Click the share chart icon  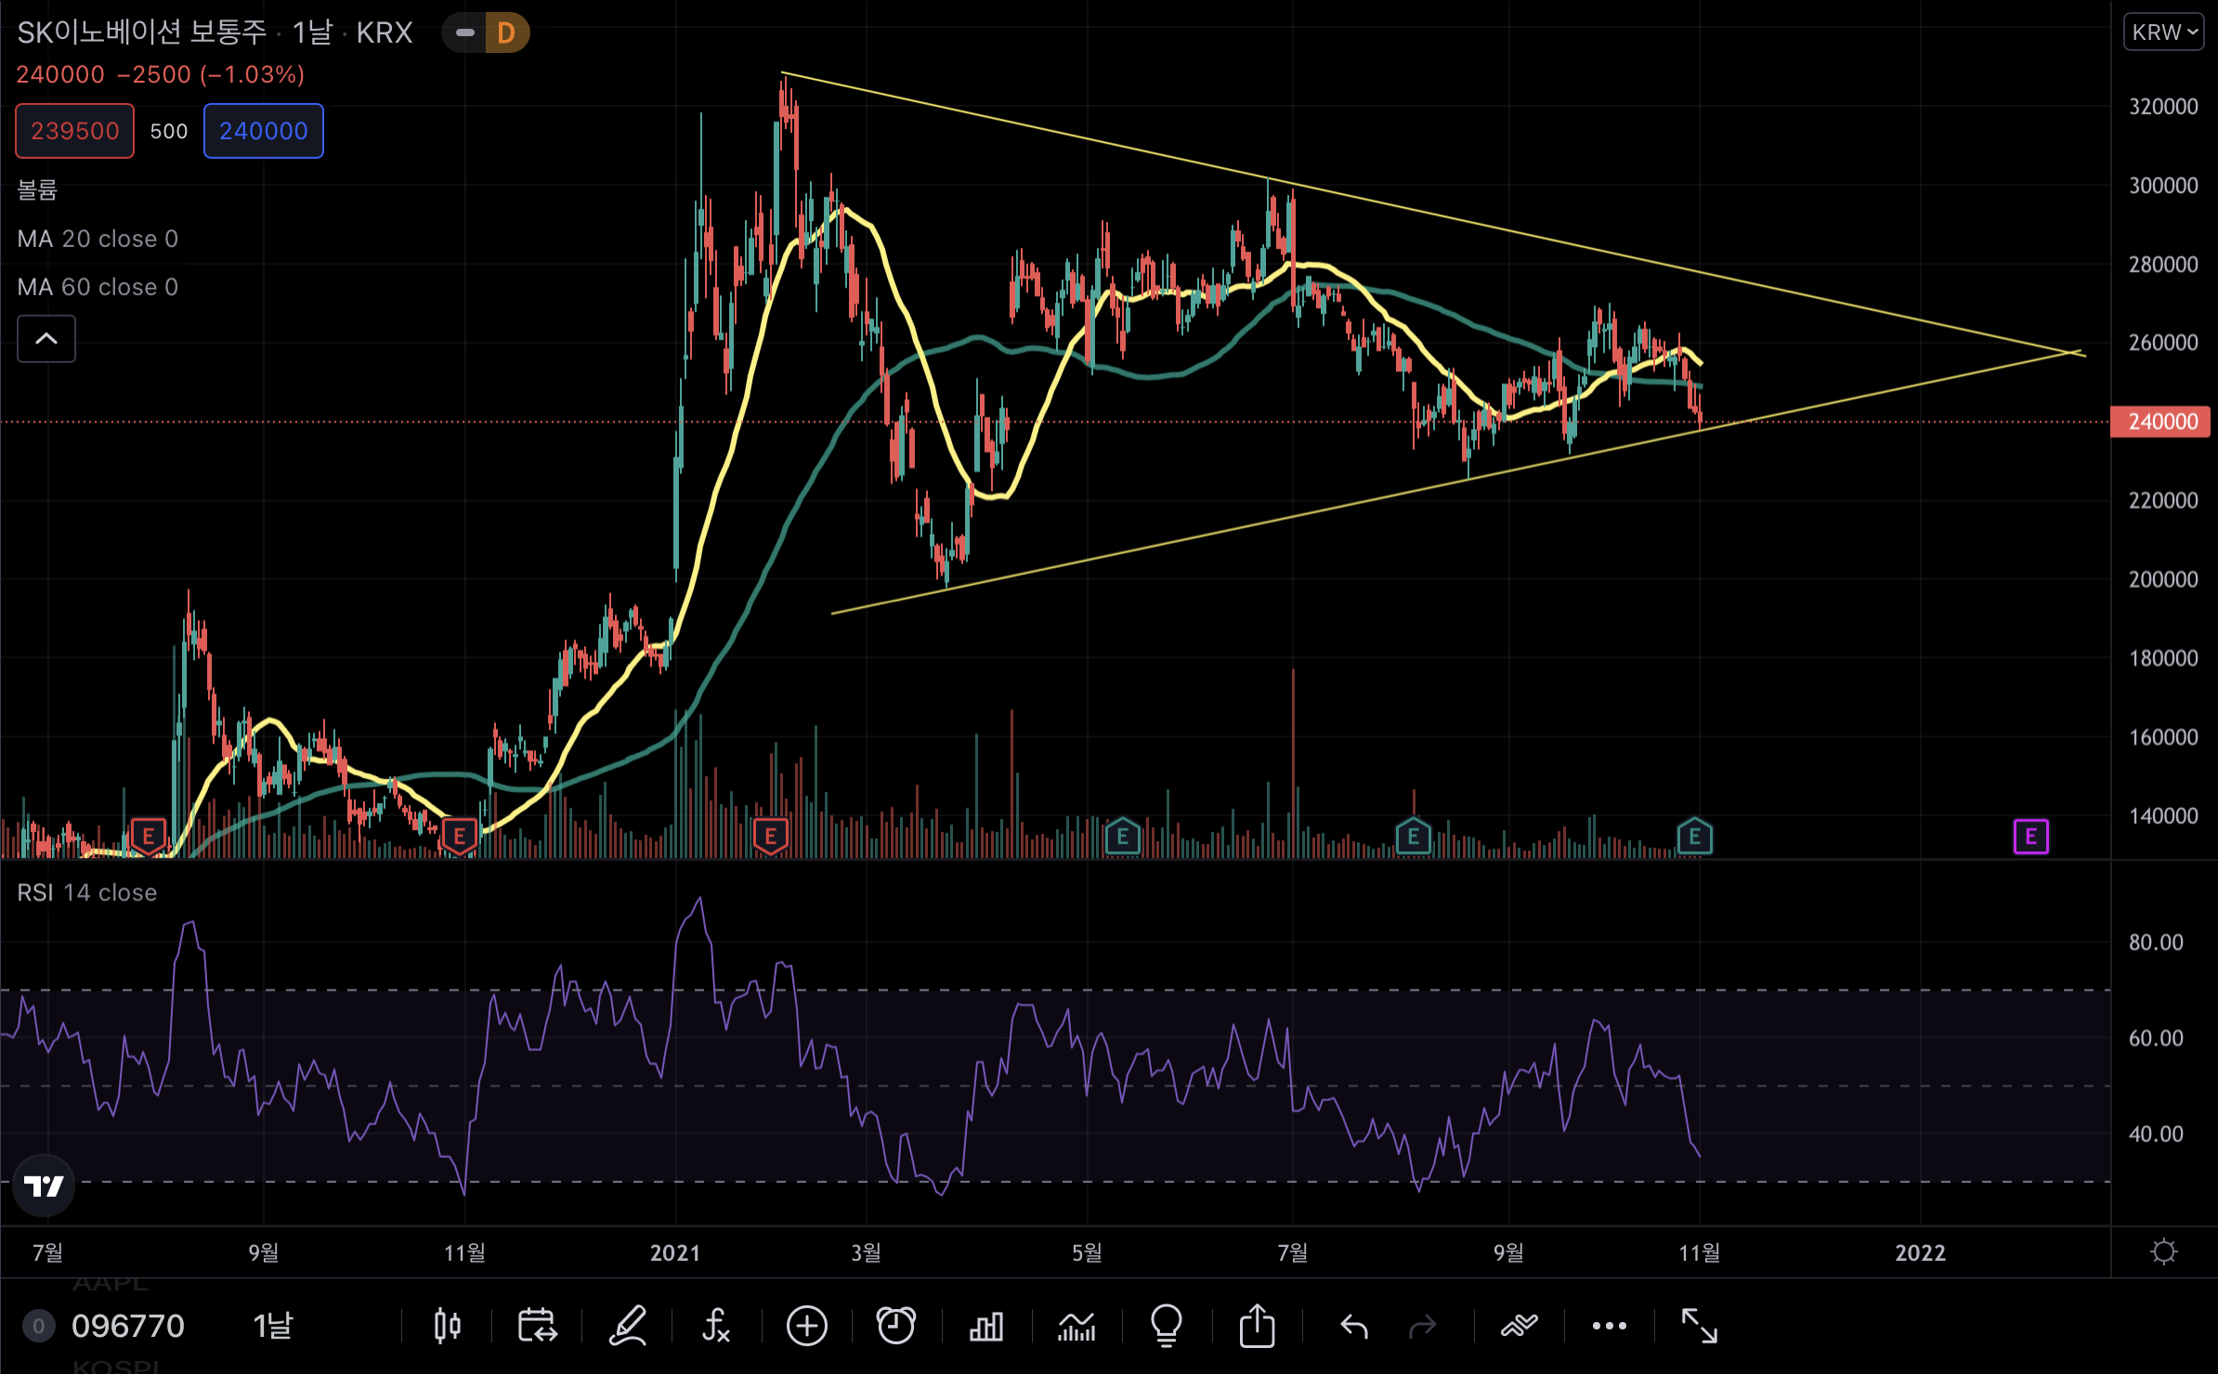click(x=1257, y=1326)
